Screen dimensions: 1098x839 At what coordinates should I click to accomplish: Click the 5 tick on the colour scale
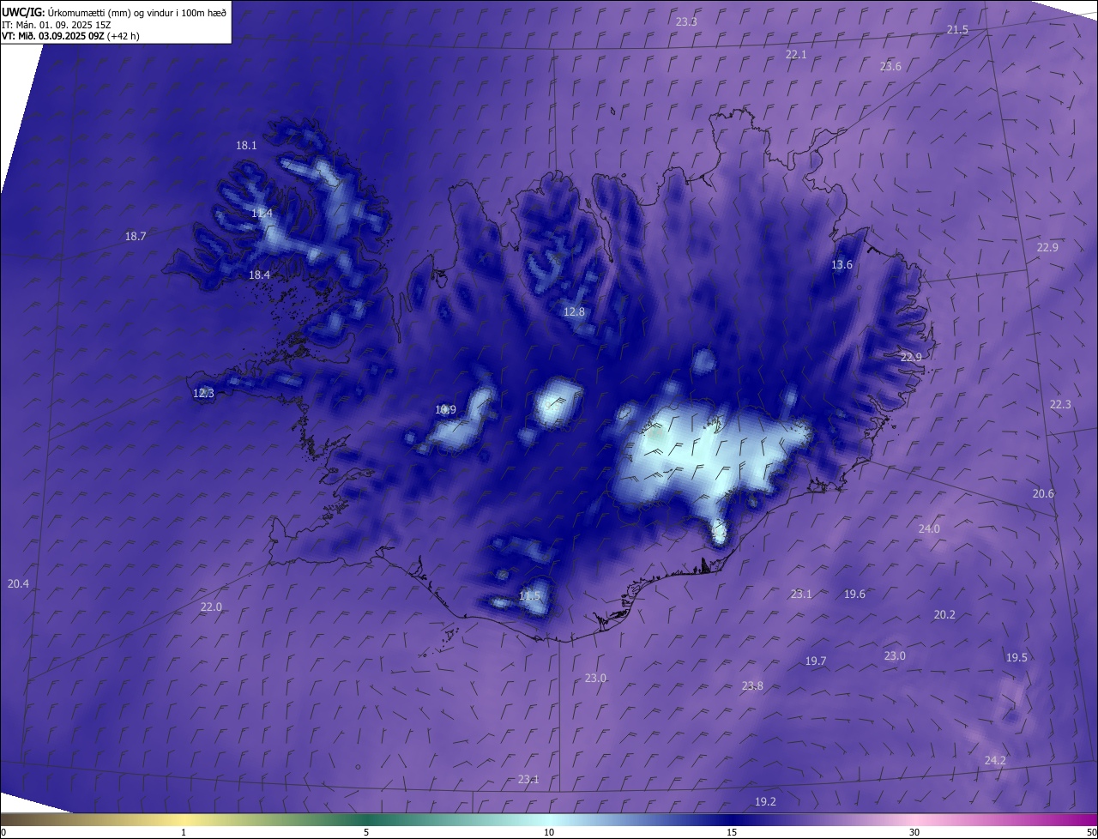point(366,832)
